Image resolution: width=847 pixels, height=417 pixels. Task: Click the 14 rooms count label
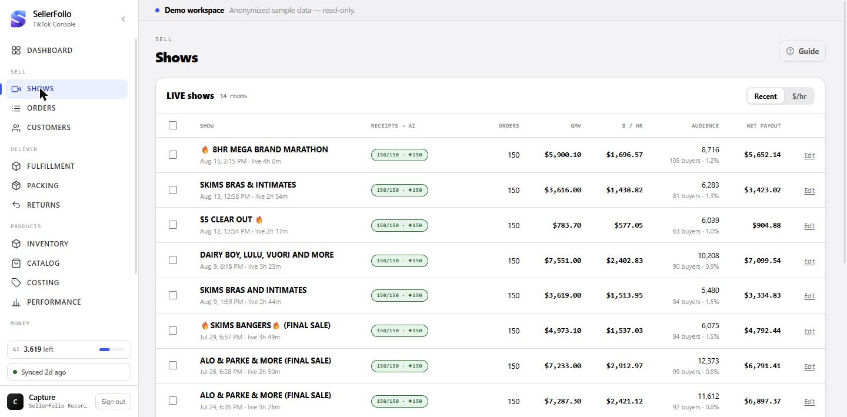coord(234,96)
